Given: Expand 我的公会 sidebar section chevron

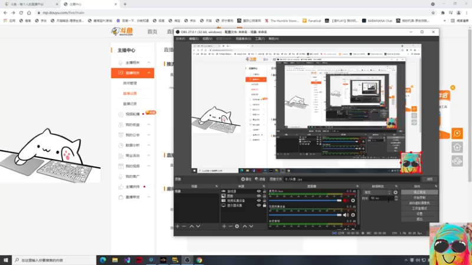Looking at the screenshot, I should 149,135.
